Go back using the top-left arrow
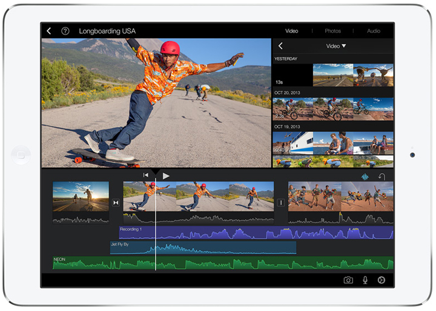 coord(49,31)
